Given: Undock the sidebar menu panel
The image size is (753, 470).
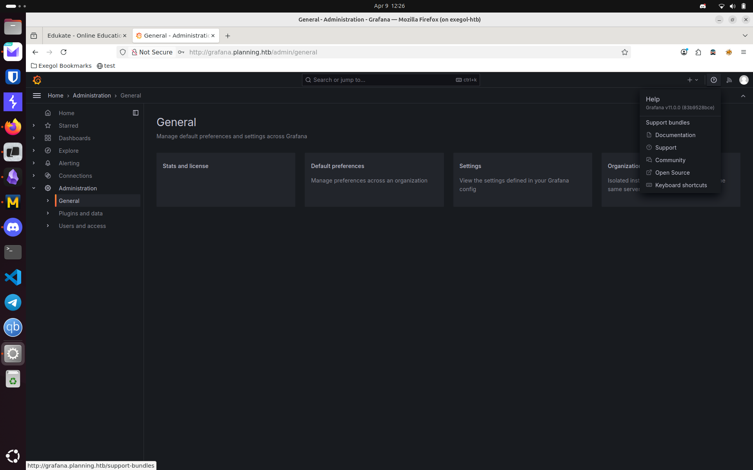Looking at the screenshot, I should click(136, 113).
